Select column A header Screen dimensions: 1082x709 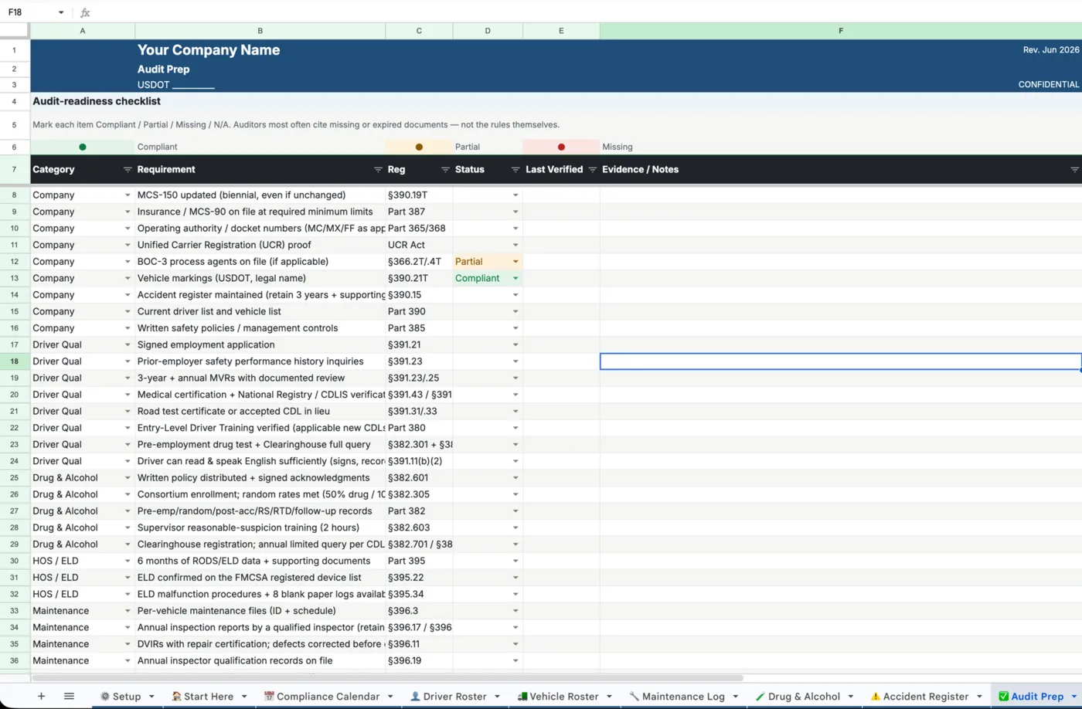coord(83,31)
